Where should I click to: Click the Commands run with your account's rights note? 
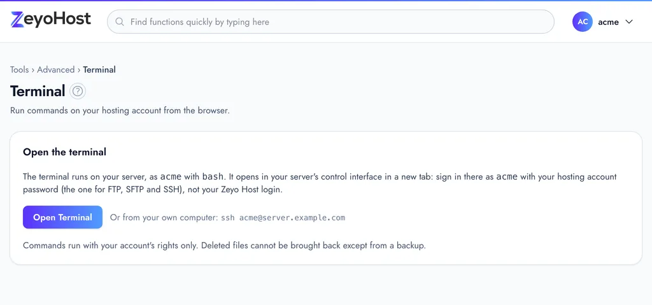pos(225,246)
